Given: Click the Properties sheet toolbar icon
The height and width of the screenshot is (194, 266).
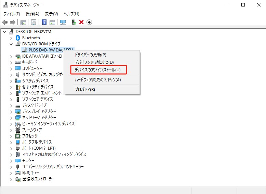Looking at the screenshot, I should 34,22.
